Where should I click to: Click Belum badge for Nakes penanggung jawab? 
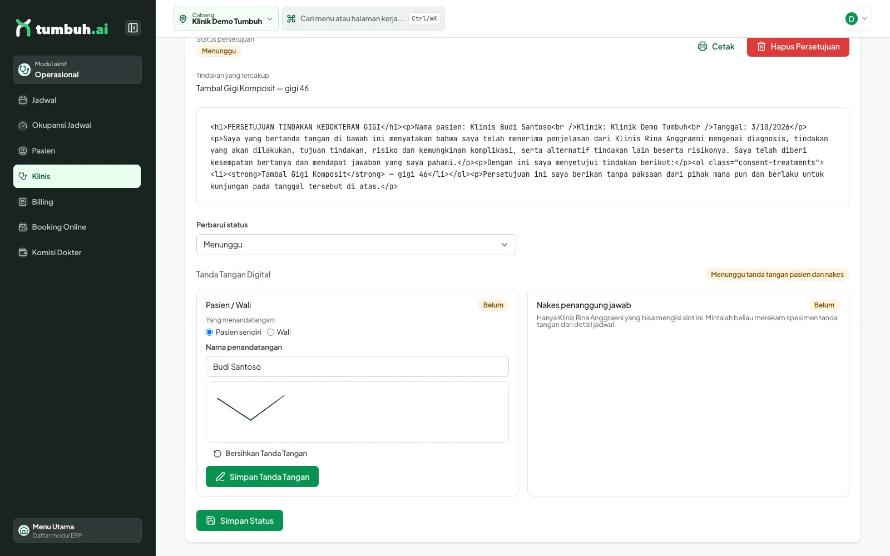tap(824, 305)
